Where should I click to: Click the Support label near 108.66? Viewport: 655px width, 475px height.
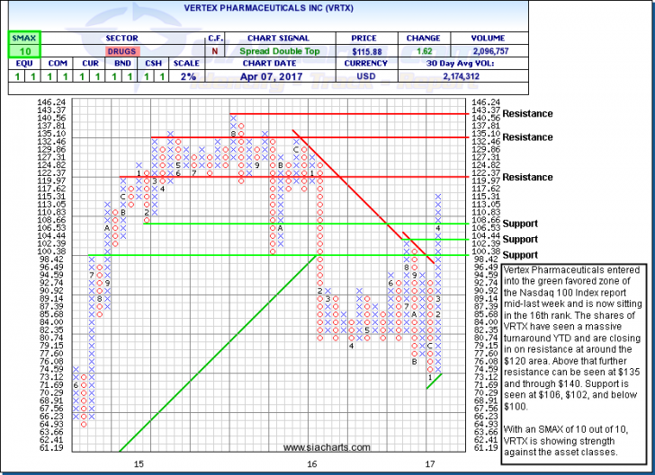pyautogui.click(x=521, y=224)
